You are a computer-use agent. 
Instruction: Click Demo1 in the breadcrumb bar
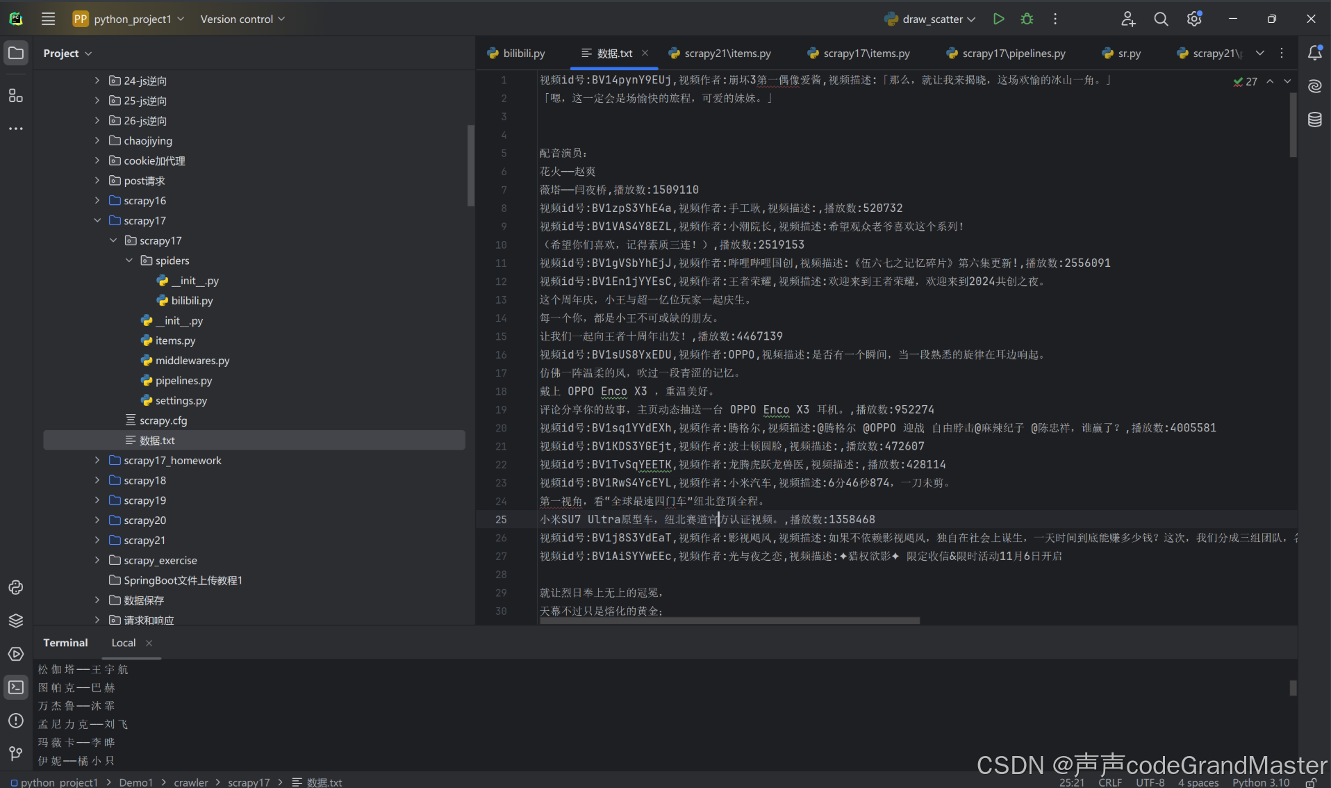click(x=135, y=782)
